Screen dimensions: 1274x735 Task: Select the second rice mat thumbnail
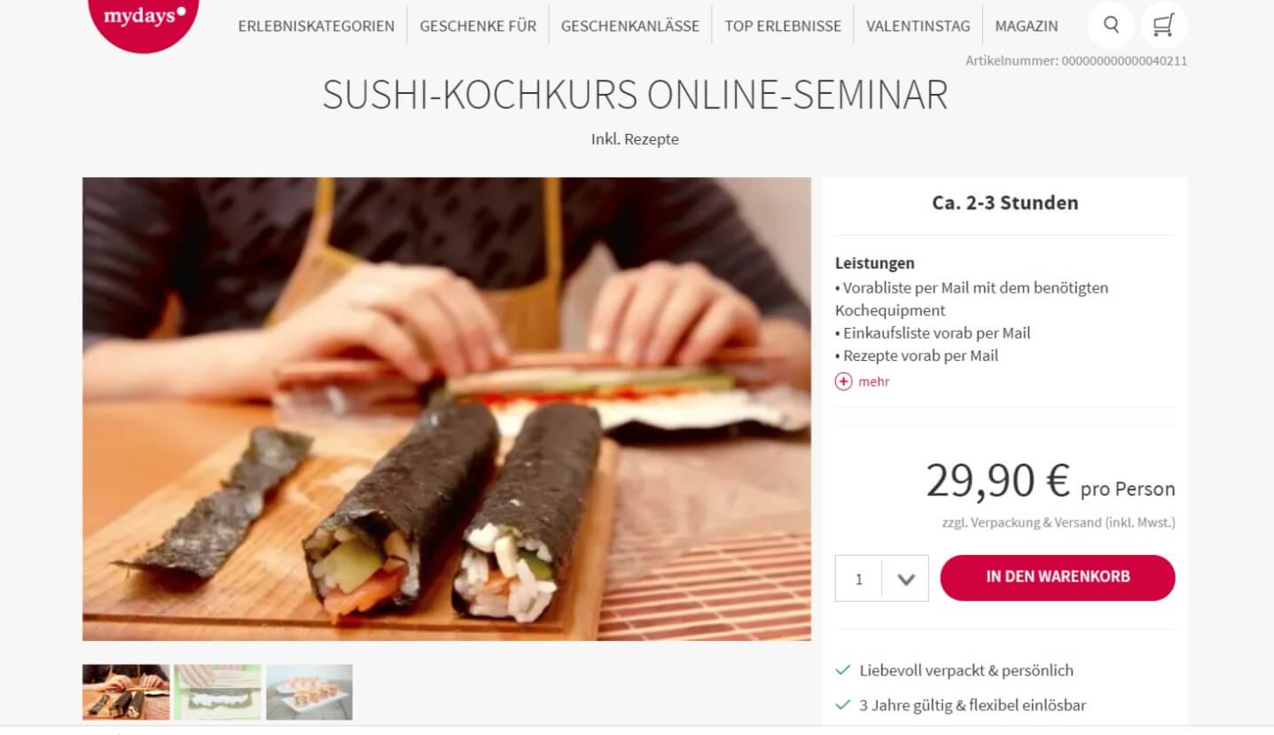217,692
